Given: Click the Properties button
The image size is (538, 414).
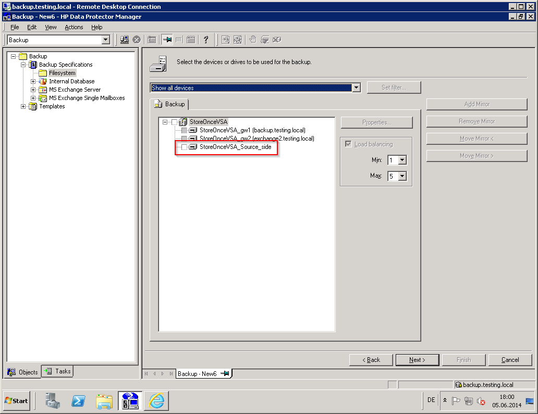Looking at the screenshot, I should pos(377,122).
